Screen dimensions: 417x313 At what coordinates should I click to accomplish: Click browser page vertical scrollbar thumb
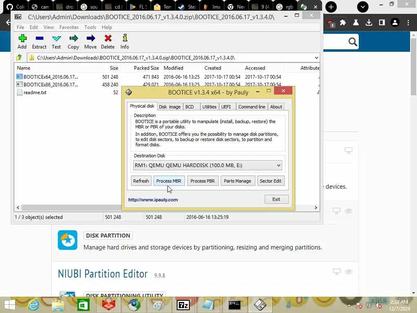[x=413, y=66]
